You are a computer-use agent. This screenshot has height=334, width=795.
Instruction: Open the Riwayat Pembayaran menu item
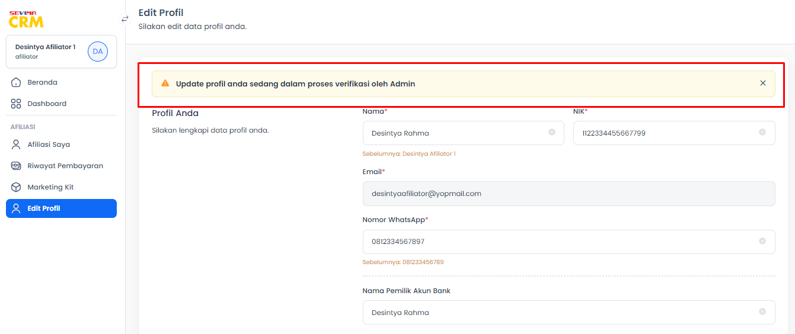tap(61, 166)
